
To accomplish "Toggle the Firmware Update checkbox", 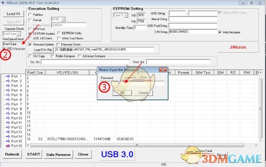I will [x=30, y=45].
